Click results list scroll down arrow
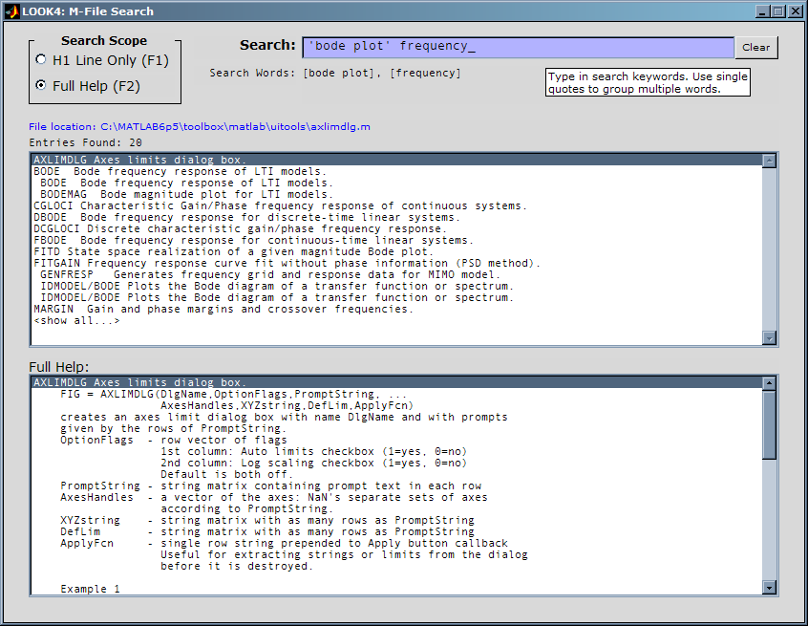Image resolution: width=808 pixels, height=626 pixels. (x=769, y=338)
